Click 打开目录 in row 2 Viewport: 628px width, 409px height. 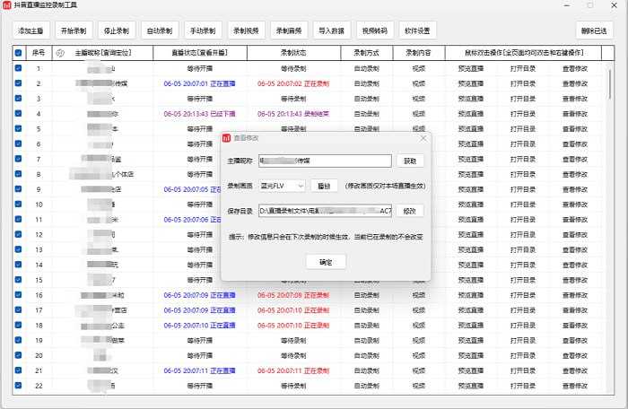pyautogui.click(x=523, y=83)
